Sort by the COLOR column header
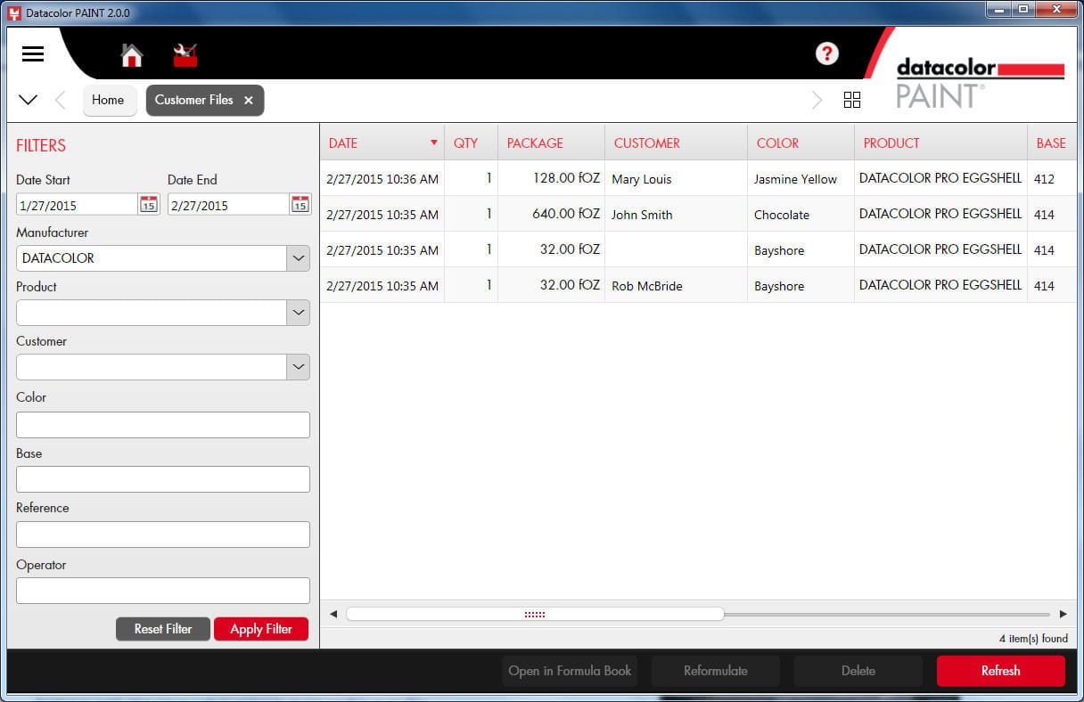Screen dimensions: 1084x702 (801, 143)
